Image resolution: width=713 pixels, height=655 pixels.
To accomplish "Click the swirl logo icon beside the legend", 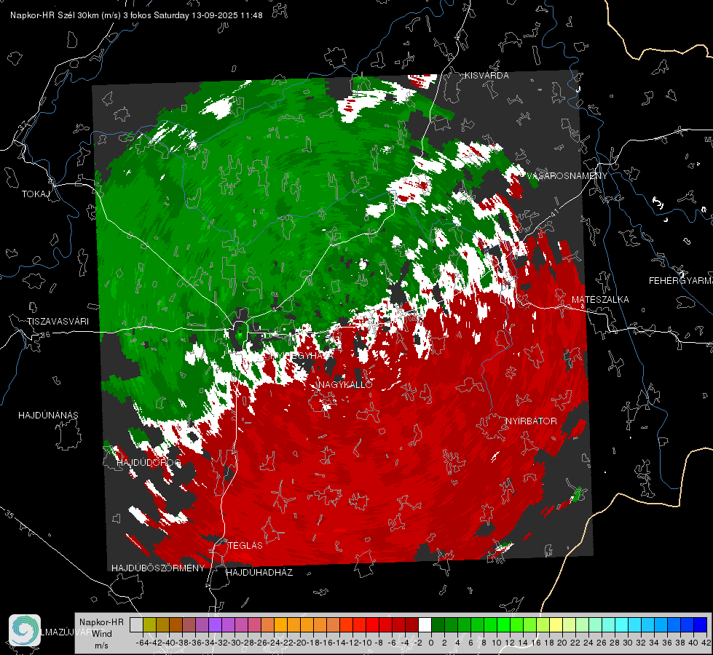I will tap(25, 630).
